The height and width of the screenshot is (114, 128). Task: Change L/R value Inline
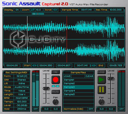(x=22, y=84)
